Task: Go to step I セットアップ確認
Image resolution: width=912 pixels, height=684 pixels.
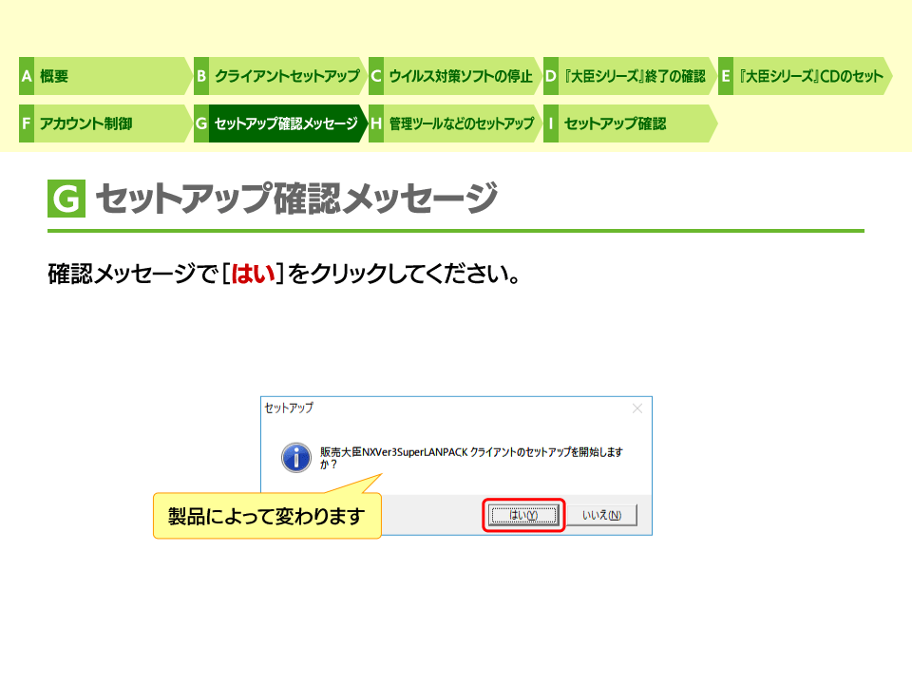Action: coord(629,123)
